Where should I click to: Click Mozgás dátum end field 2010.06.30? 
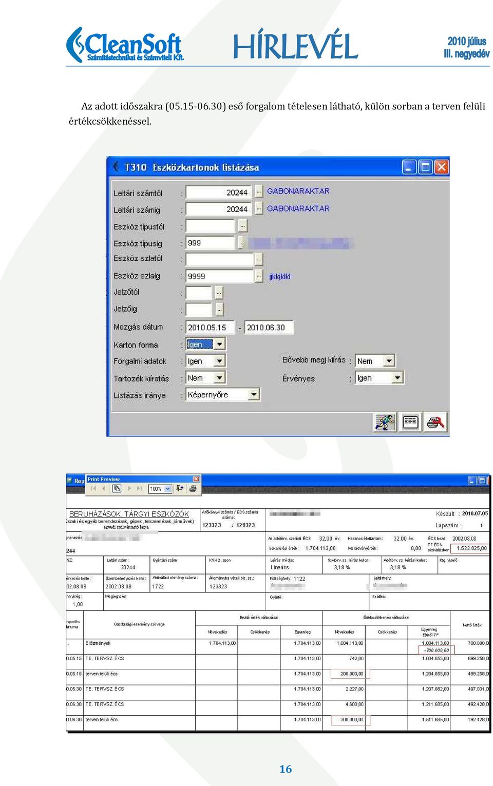tap(269, 327)
